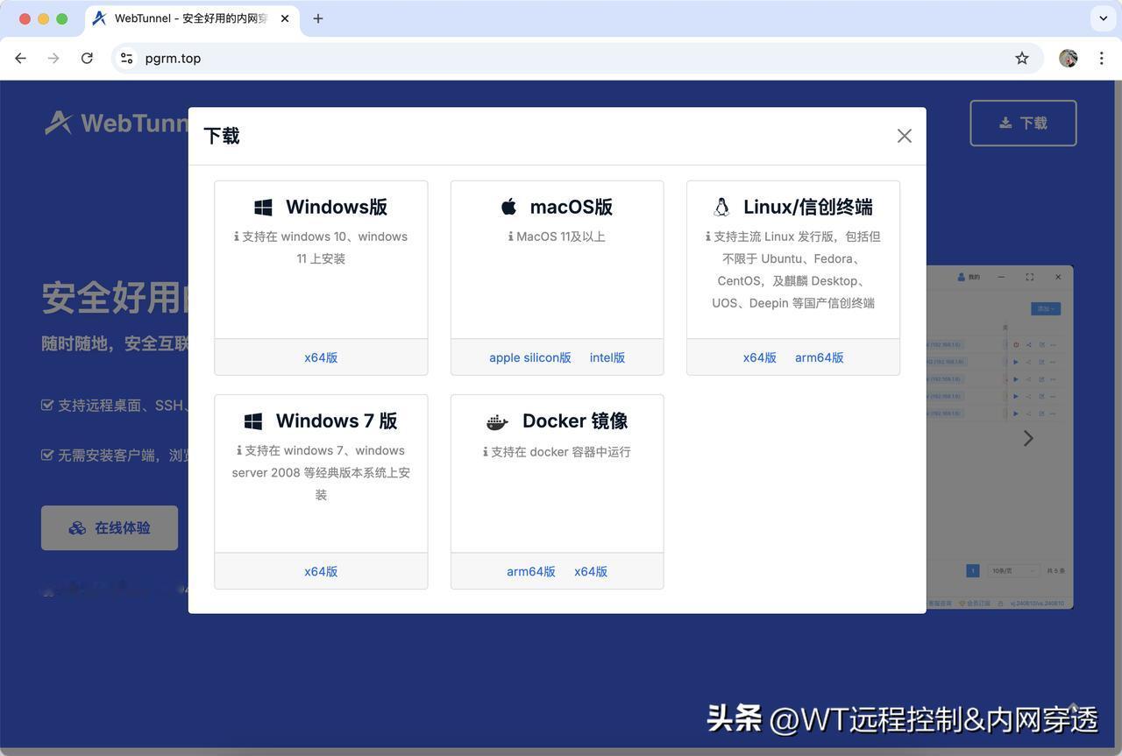Click the chevron at the browser tab strip's right edge
Image resolution: width=1122 pixels, height=756 pixels.
coord(1103,18)
